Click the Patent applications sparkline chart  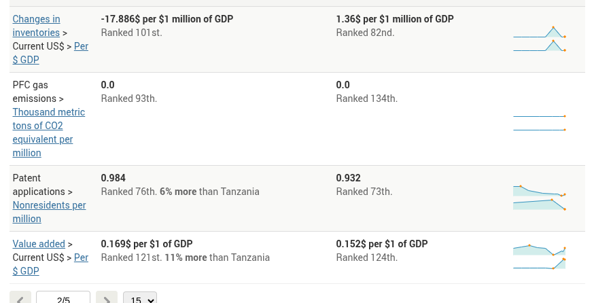point(540,198)
